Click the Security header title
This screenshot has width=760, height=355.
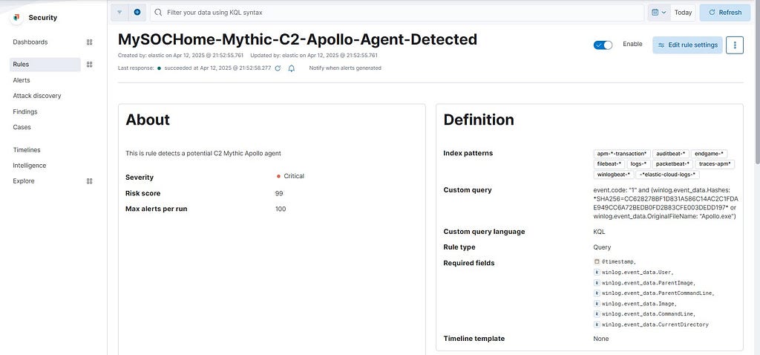coord(42,18)
